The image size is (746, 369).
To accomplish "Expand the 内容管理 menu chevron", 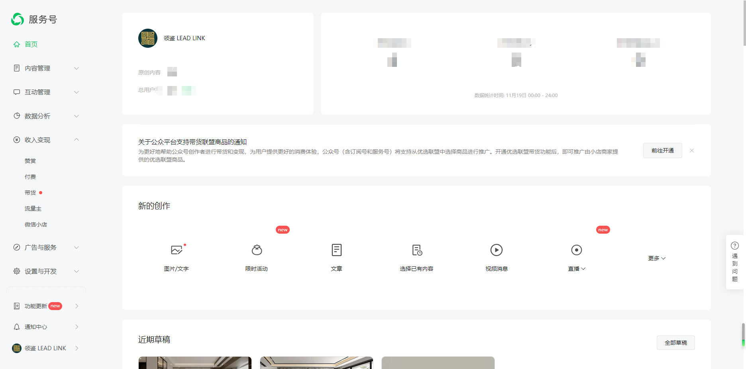I will (x=77, y=68).
